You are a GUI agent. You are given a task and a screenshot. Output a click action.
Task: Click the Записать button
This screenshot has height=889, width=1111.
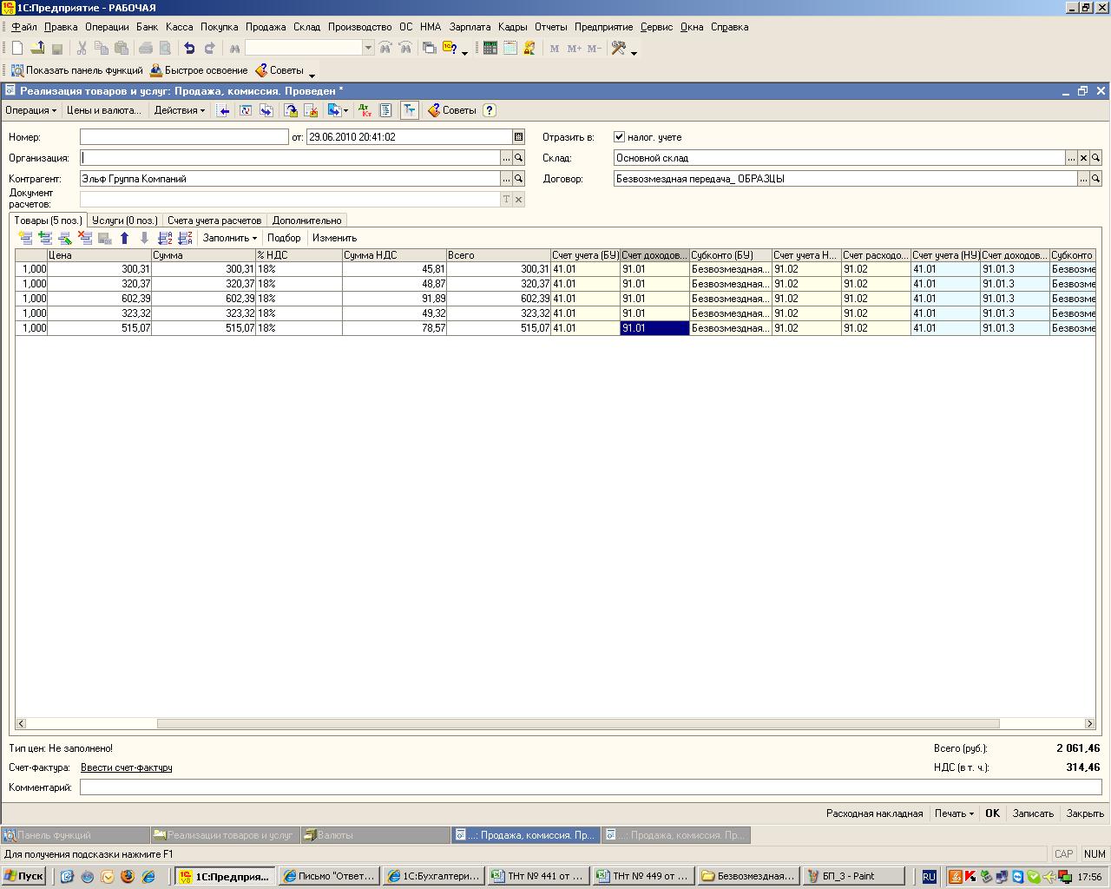[x=1033, y=813]
